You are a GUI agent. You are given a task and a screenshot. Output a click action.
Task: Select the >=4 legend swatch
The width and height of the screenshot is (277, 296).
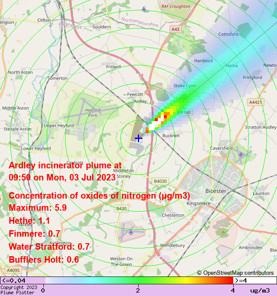[255, 280]
